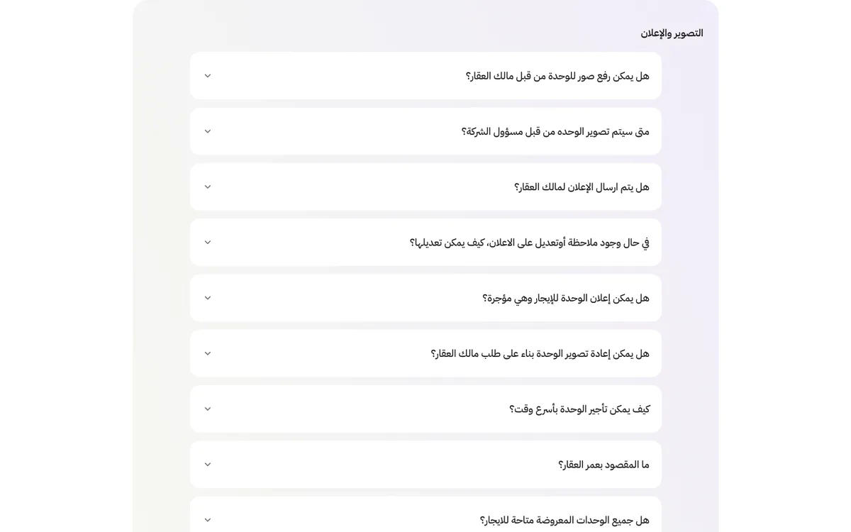Image resolution: width=851 pixels, height=532 pixels.
Task: Click chevron for 'إعلان الوحدة للإيجار وهي مؤجرة' row
Action: click(208, 298)
